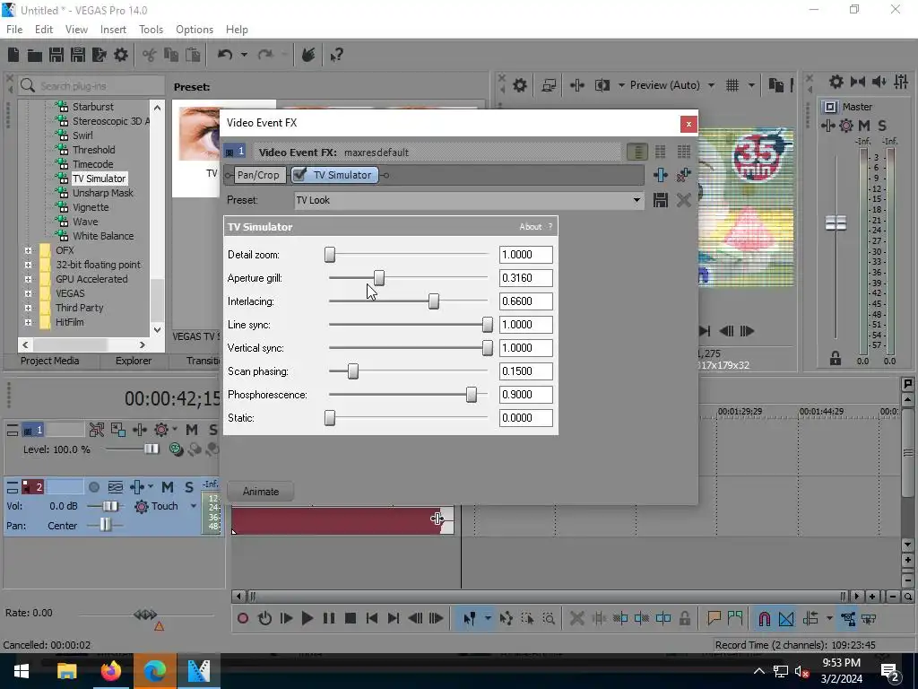Click the Split Screen View icon
The image size is (918, 689).
pyautogui.click(x=602, y=85)
